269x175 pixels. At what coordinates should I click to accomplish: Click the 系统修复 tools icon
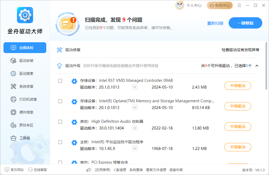[13, 86]
